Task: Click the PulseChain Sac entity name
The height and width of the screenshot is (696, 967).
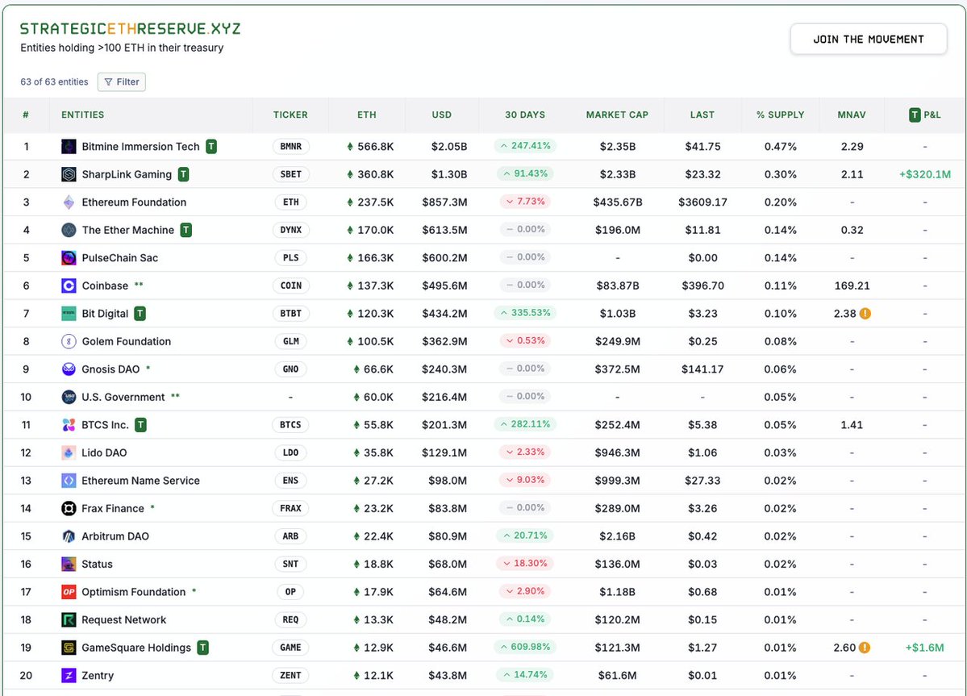Action: click(119, 258)
